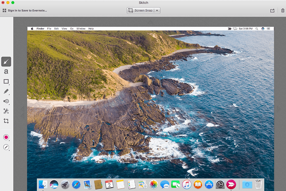The image size is (286, 191).
Task: Open System Preferences from the Dock
Action: tap(220, 184)
